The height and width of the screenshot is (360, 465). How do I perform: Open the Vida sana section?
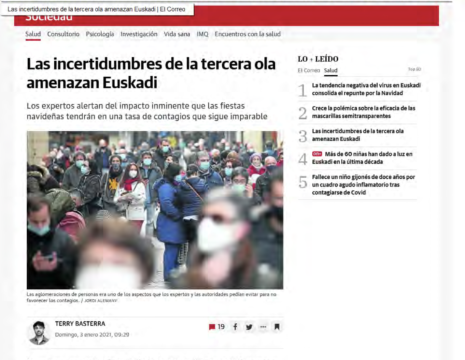point(177,34)
